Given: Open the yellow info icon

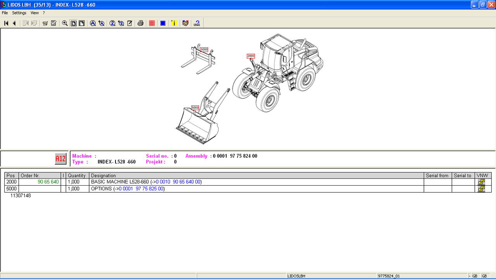Looking at the screenshot, I should (174, 23).
